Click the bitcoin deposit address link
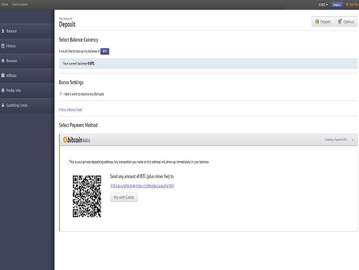The image size is (359, 270). coord(142,187)
